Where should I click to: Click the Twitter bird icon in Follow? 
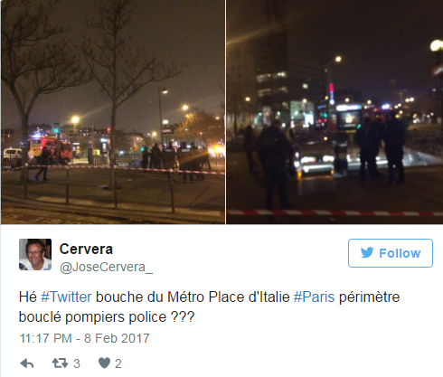click(x=367, y=253)
